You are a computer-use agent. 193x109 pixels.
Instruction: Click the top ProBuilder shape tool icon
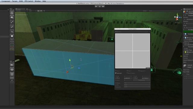12,12
